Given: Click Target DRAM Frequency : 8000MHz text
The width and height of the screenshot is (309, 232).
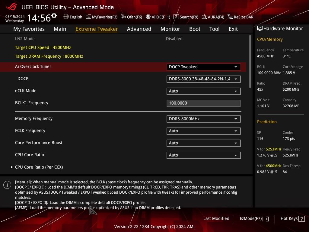Looking at the screenshot, I should pyautogui.click(x=49, y=56).
